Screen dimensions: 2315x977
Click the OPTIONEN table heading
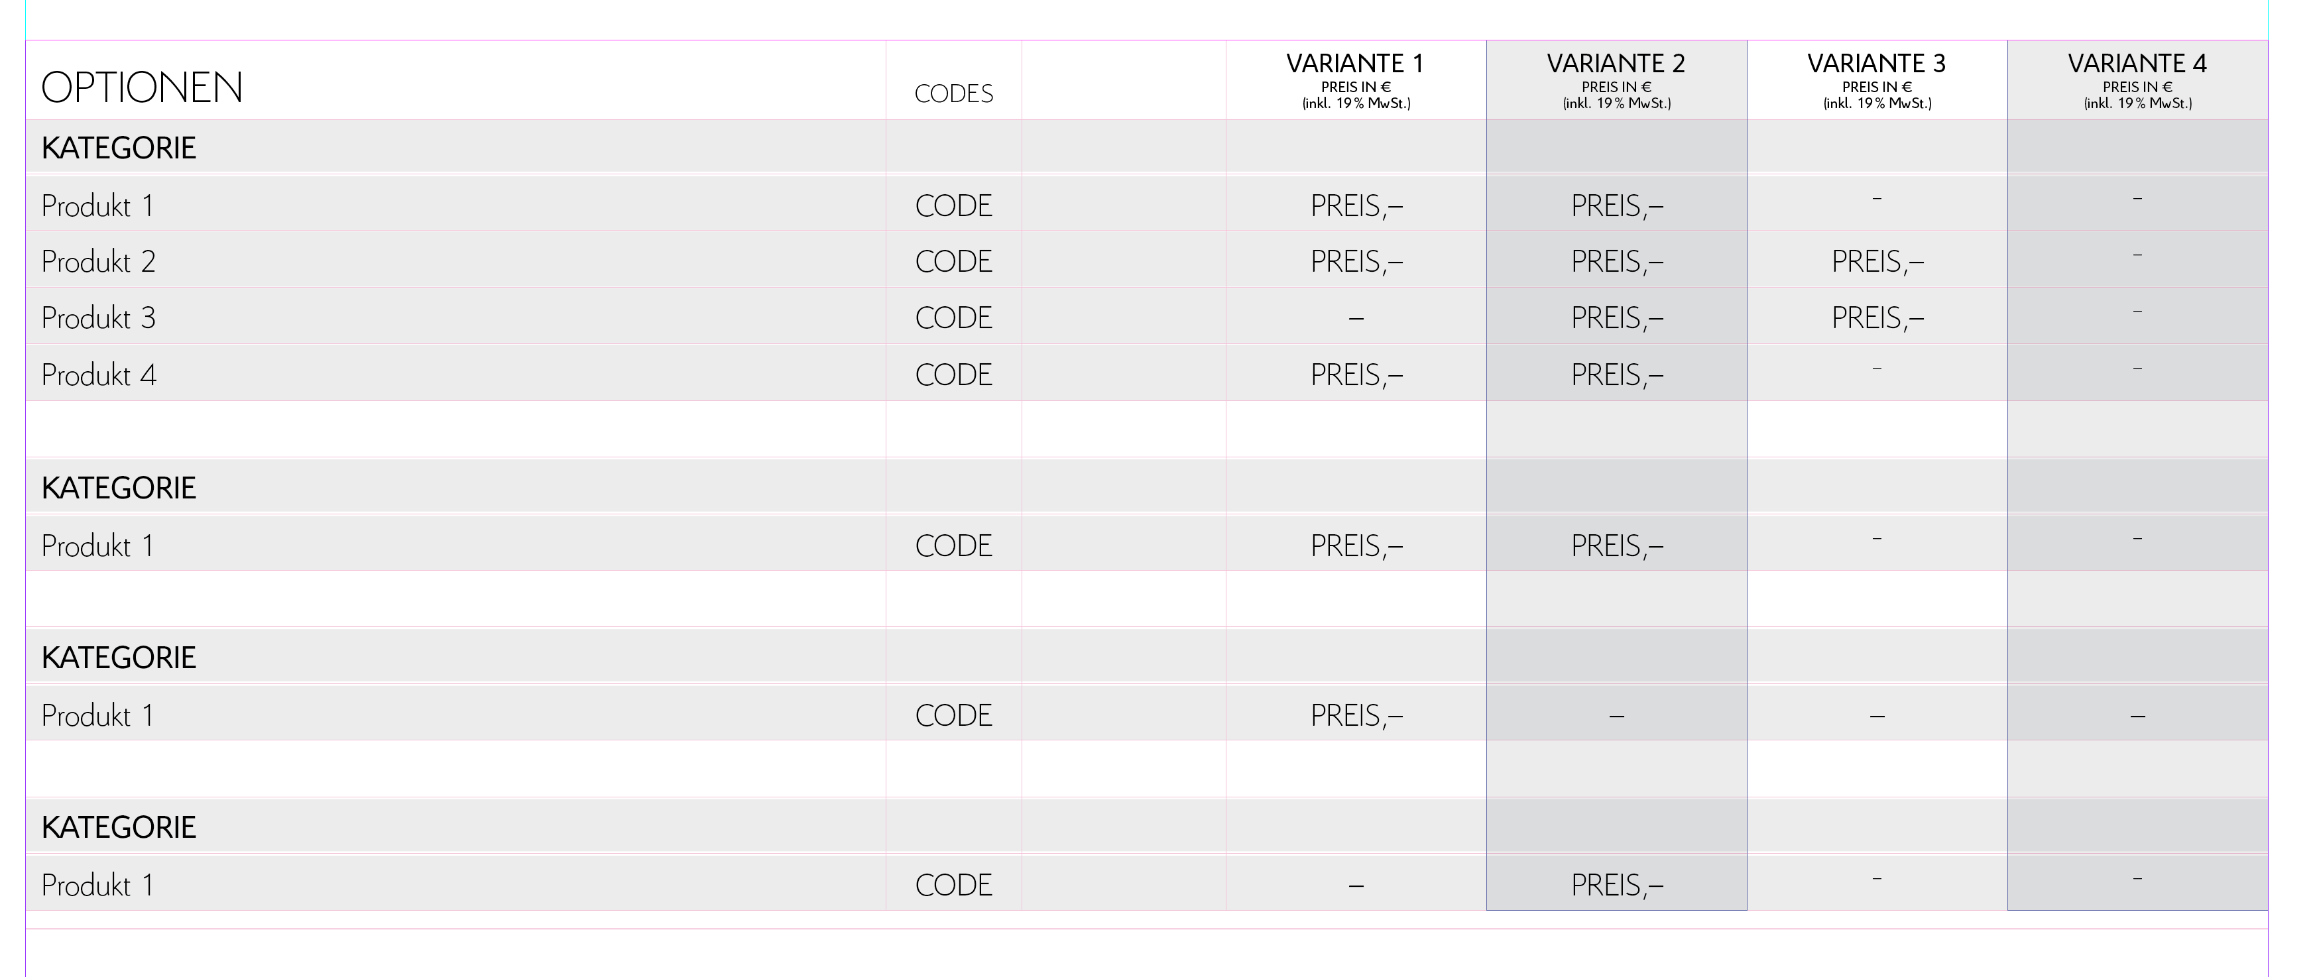point(142,88)
